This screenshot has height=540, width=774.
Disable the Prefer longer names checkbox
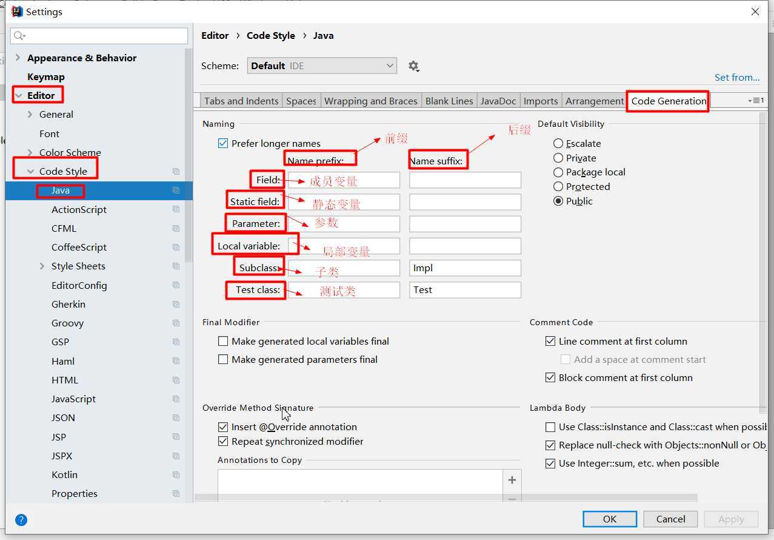point(223,144)
